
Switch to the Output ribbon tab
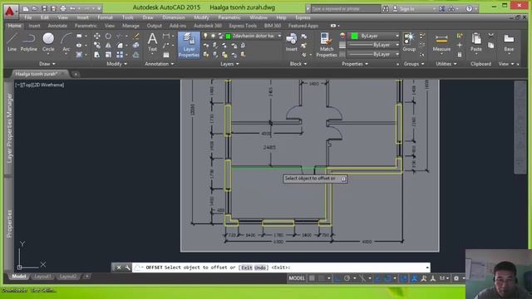pos(155,26)
